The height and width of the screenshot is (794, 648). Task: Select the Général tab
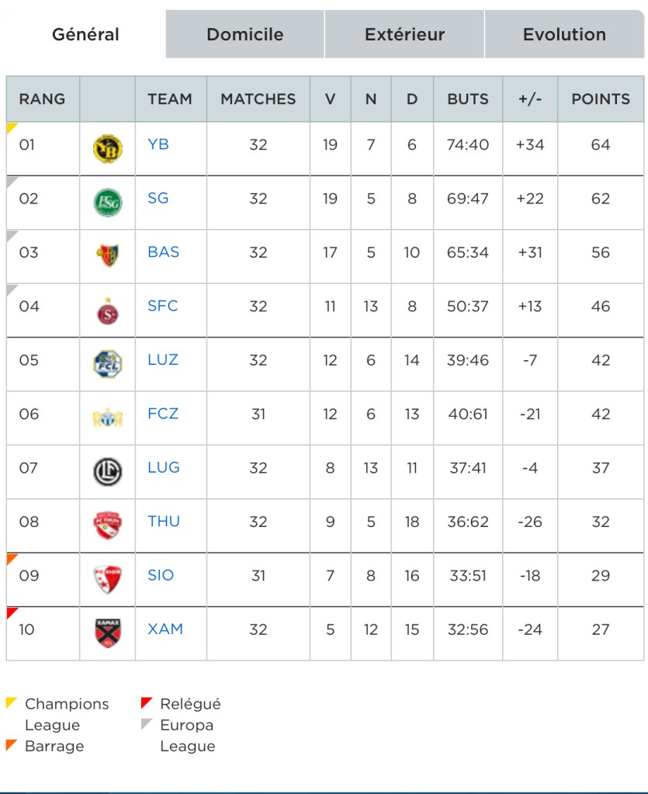pyautogui.click(x=85, y=35)
